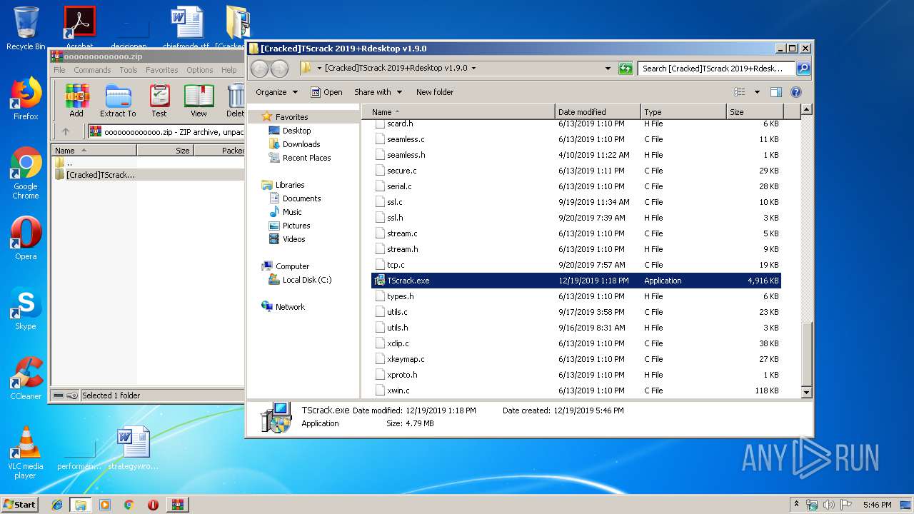Screen dimensions: 914x514
Task: Select the strategywro... Word document on desktop
Action: (x=134, y=448)
